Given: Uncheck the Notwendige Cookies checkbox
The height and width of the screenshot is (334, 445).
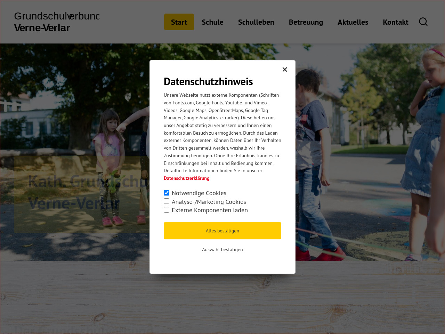Looking at the screenshot, I should pos(167,193).
